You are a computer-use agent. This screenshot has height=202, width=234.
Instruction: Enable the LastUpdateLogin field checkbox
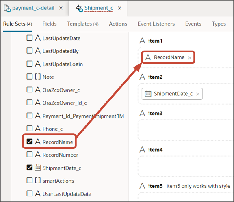pos(30,64)
